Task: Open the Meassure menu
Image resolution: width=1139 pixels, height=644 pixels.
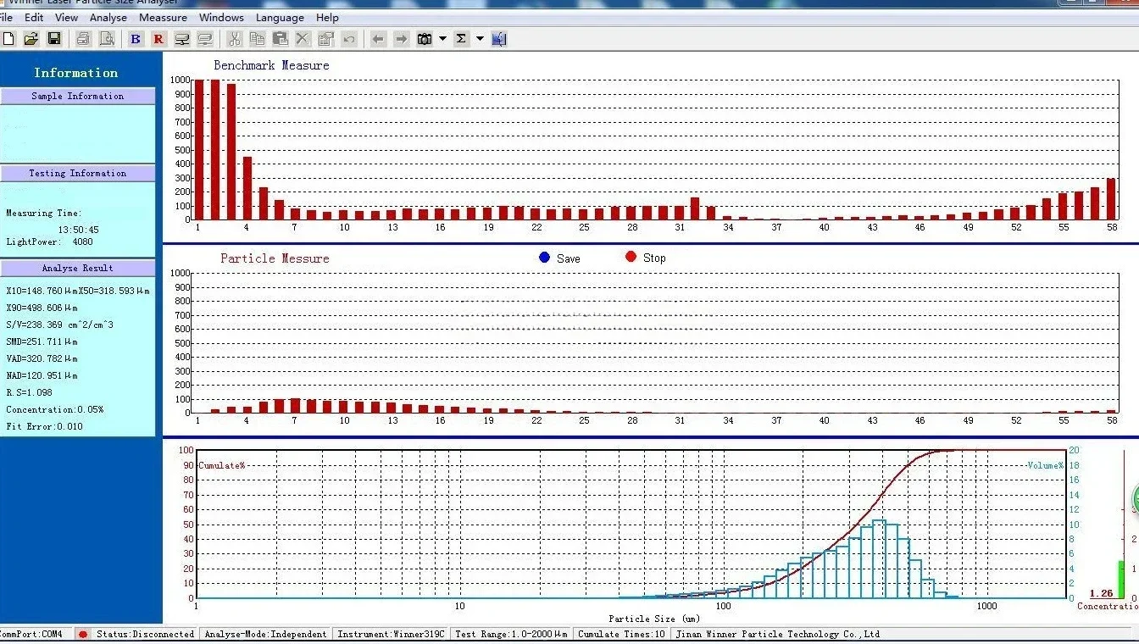Action: click(x=163, y=17)
